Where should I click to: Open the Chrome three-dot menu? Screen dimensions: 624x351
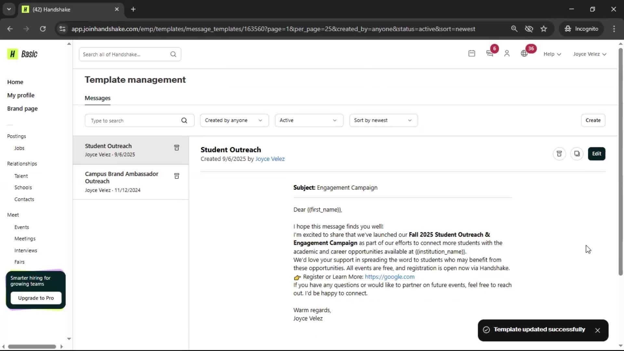point(614,29)
